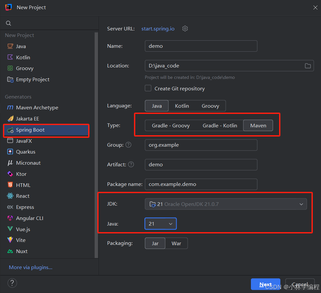The width and height of the screenshot is (321, 293).
Task: Open the Java version dropdown
Action: [x=160, y=224]
